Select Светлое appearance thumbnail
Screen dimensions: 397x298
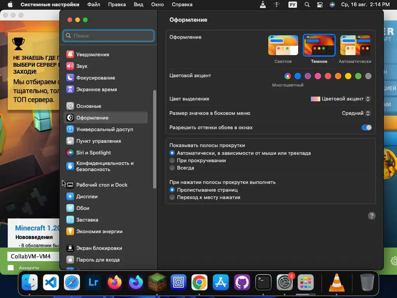pyautogui.click(x=283, y=45)
